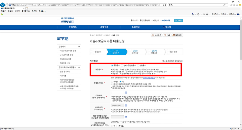Select 상환용도 radio option
This screenshot has width=242, height=130.
click(x=138, y=66)
